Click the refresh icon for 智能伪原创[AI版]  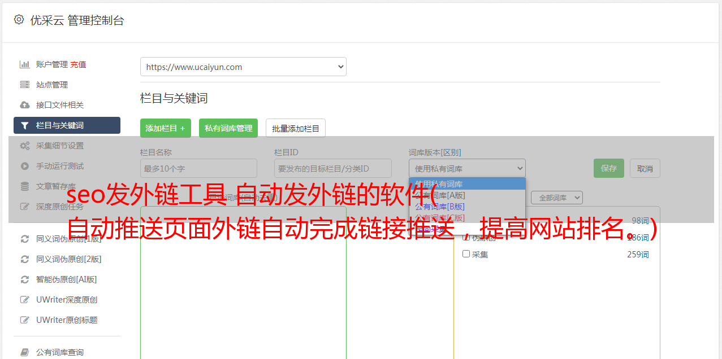click(x=24, y=279)
